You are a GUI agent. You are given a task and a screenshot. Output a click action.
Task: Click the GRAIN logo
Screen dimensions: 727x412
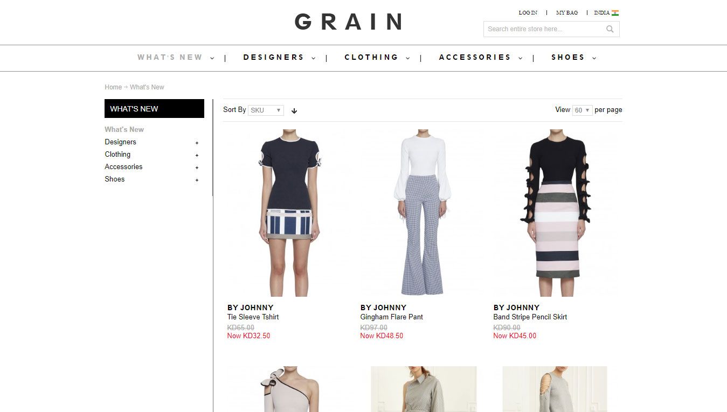point(349,22)
